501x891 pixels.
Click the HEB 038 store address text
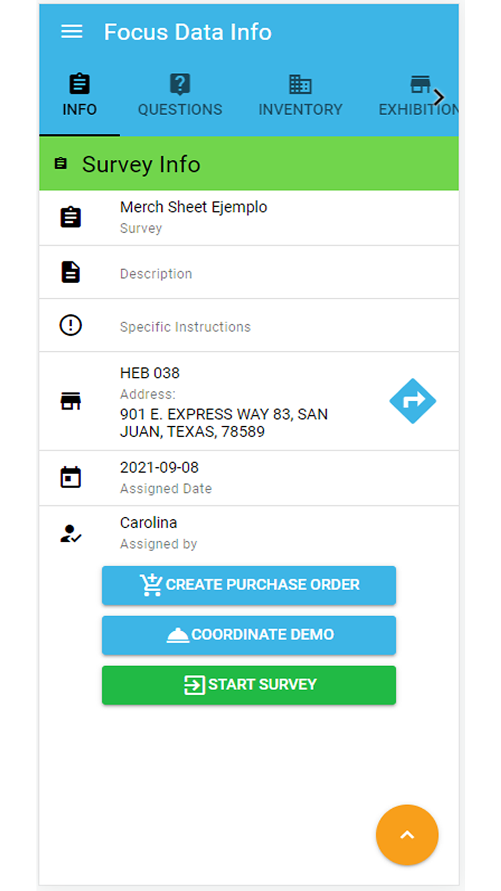tap(223, 422)
